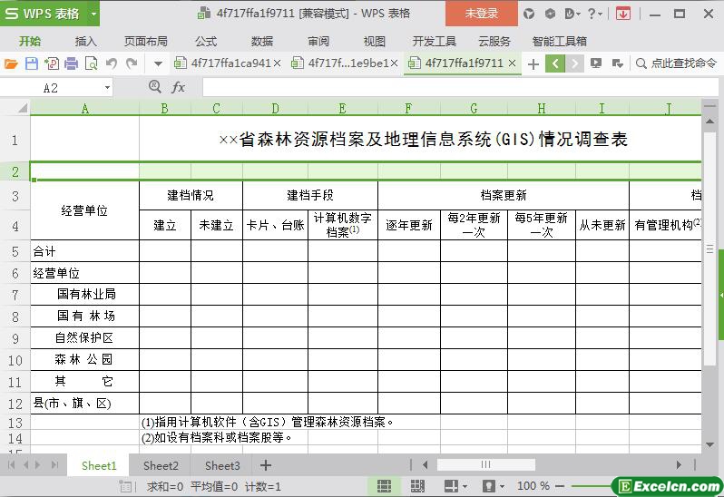Click the green previous document tab arrow
724x497 pixels.
[x=555, y=63]
